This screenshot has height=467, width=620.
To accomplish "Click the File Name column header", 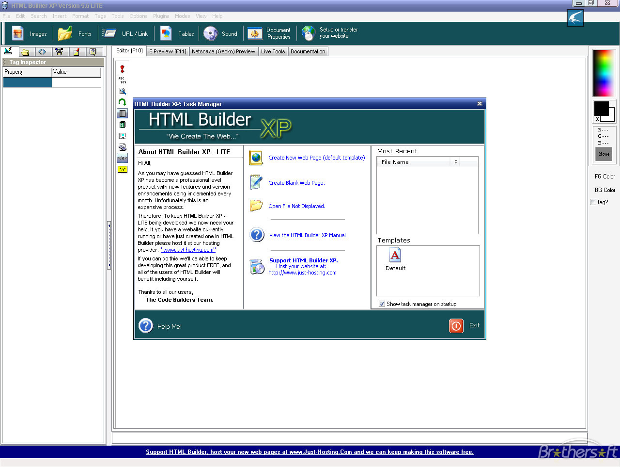I will (x=414, y=162).
